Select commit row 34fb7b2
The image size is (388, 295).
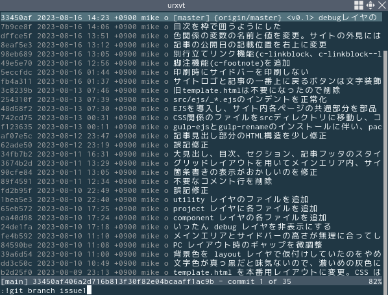tap(191, 154)
